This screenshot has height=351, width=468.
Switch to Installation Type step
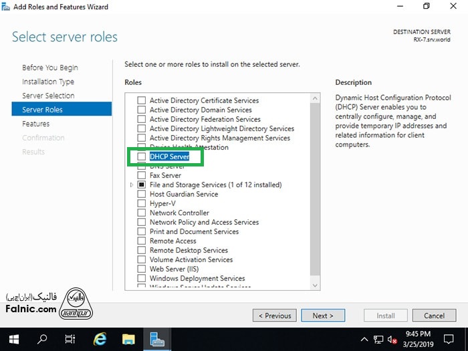[48, 82]
